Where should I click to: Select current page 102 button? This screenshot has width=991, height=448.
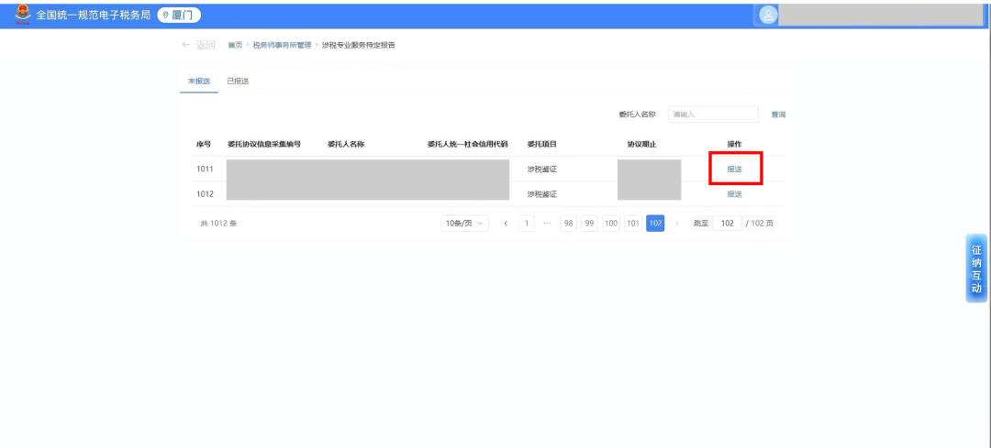click(655, 224)
